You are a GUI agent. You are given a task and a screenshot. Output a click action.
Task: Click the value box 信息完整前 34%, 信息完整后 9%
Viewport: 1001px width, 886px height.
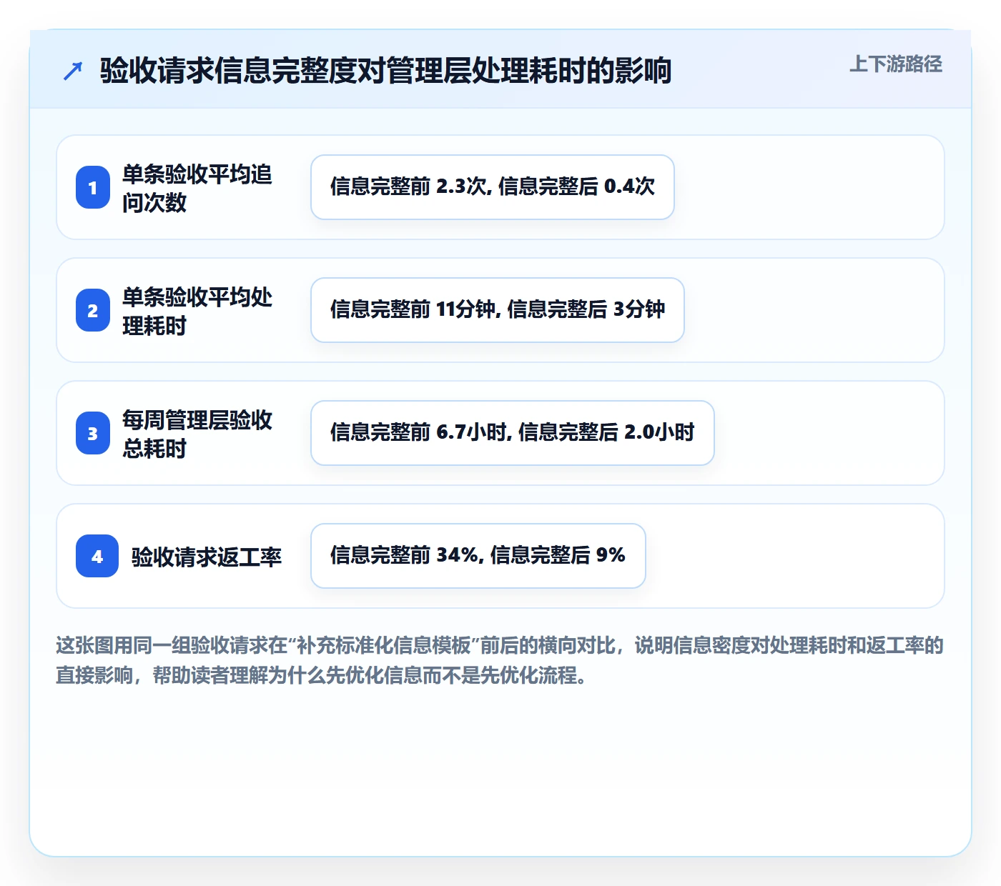(x=478, y=556)
